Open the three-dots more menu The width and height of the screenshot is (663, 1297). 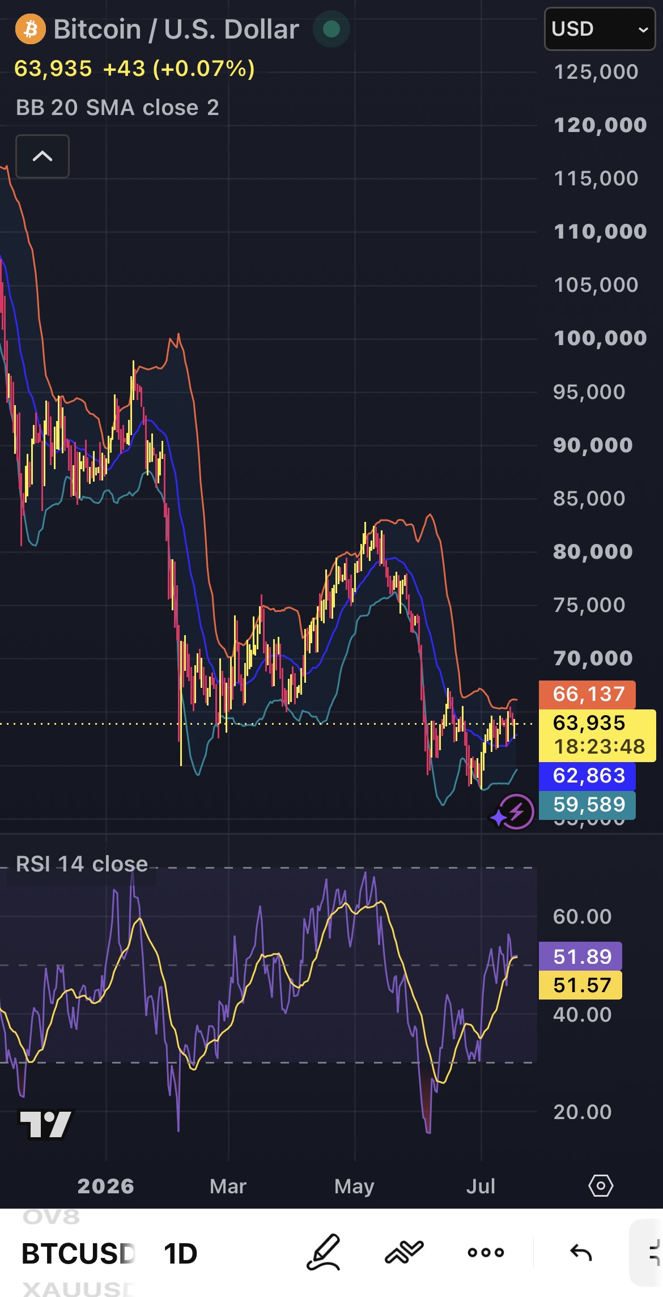(486, 1252)
